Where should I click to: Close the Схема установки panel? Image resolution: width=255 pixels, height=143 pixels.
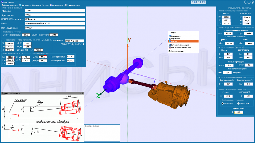point(83,93)
